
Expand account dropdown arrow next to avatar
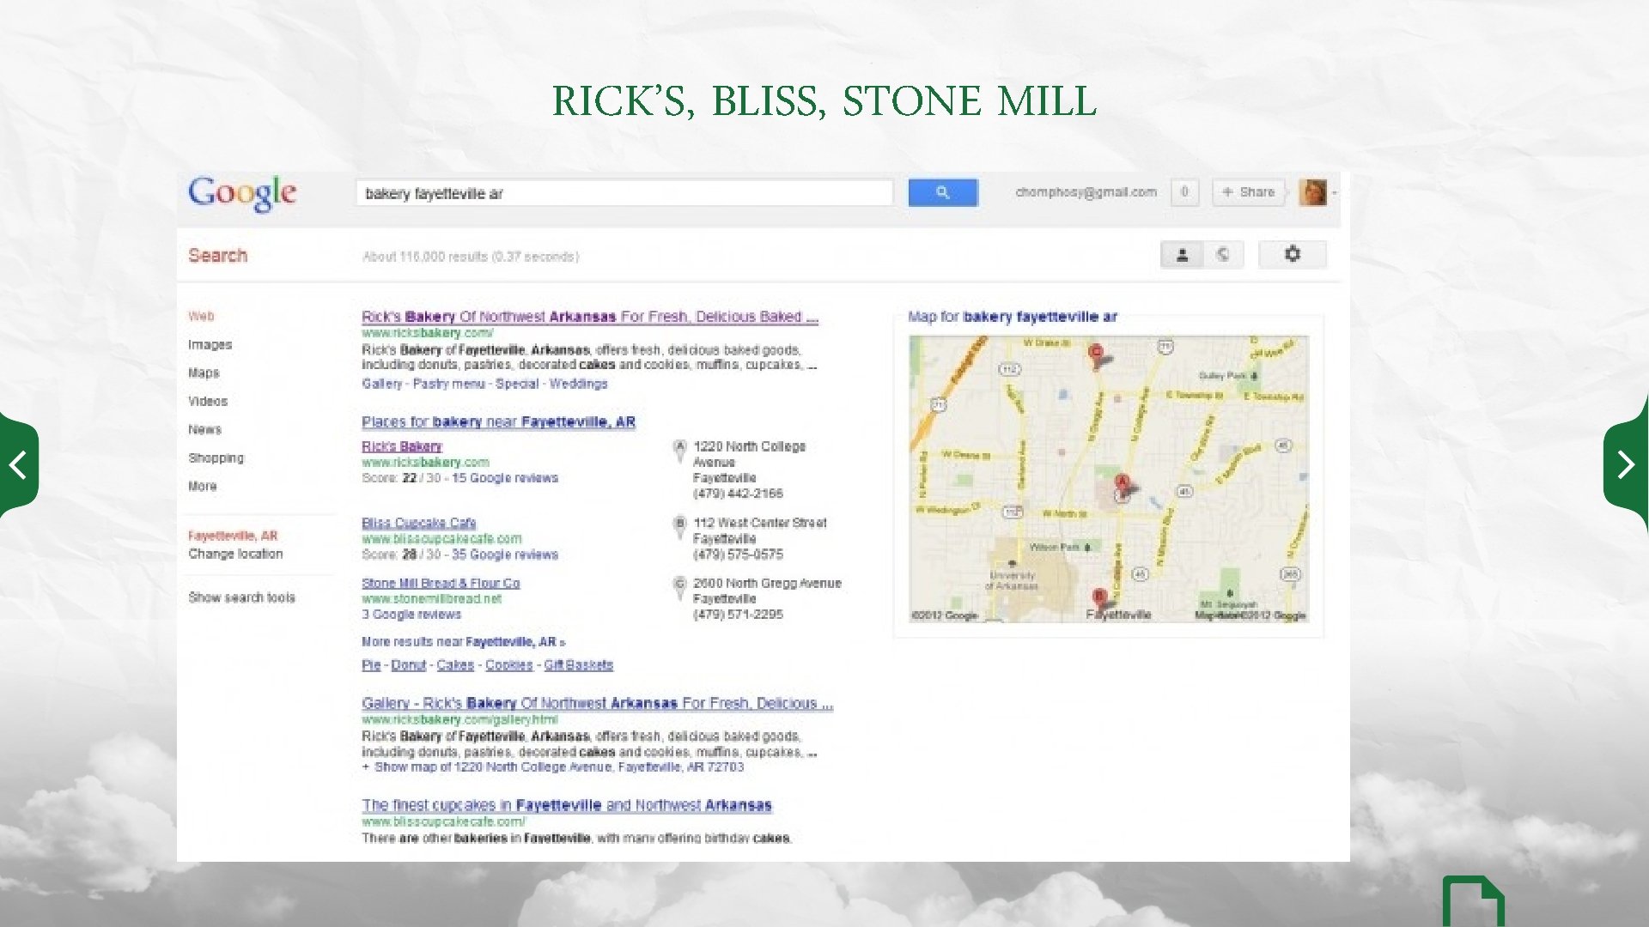[x=1335, y=193]
